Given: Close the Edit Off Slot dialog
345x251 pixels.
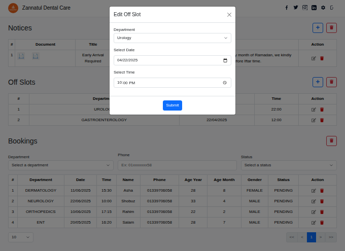Looking at the screenshot, I should pyautogui.click(x=229, y=15).
